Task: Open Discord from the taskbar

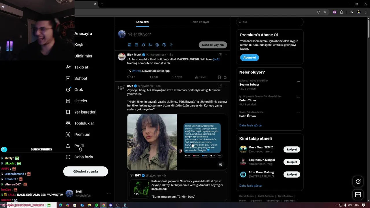Action: (x=110, y=205)
